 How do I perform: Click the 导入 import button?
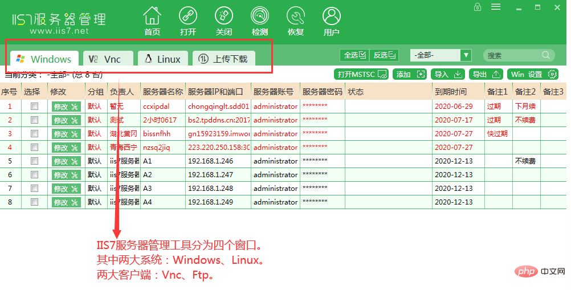click(447, 74)
